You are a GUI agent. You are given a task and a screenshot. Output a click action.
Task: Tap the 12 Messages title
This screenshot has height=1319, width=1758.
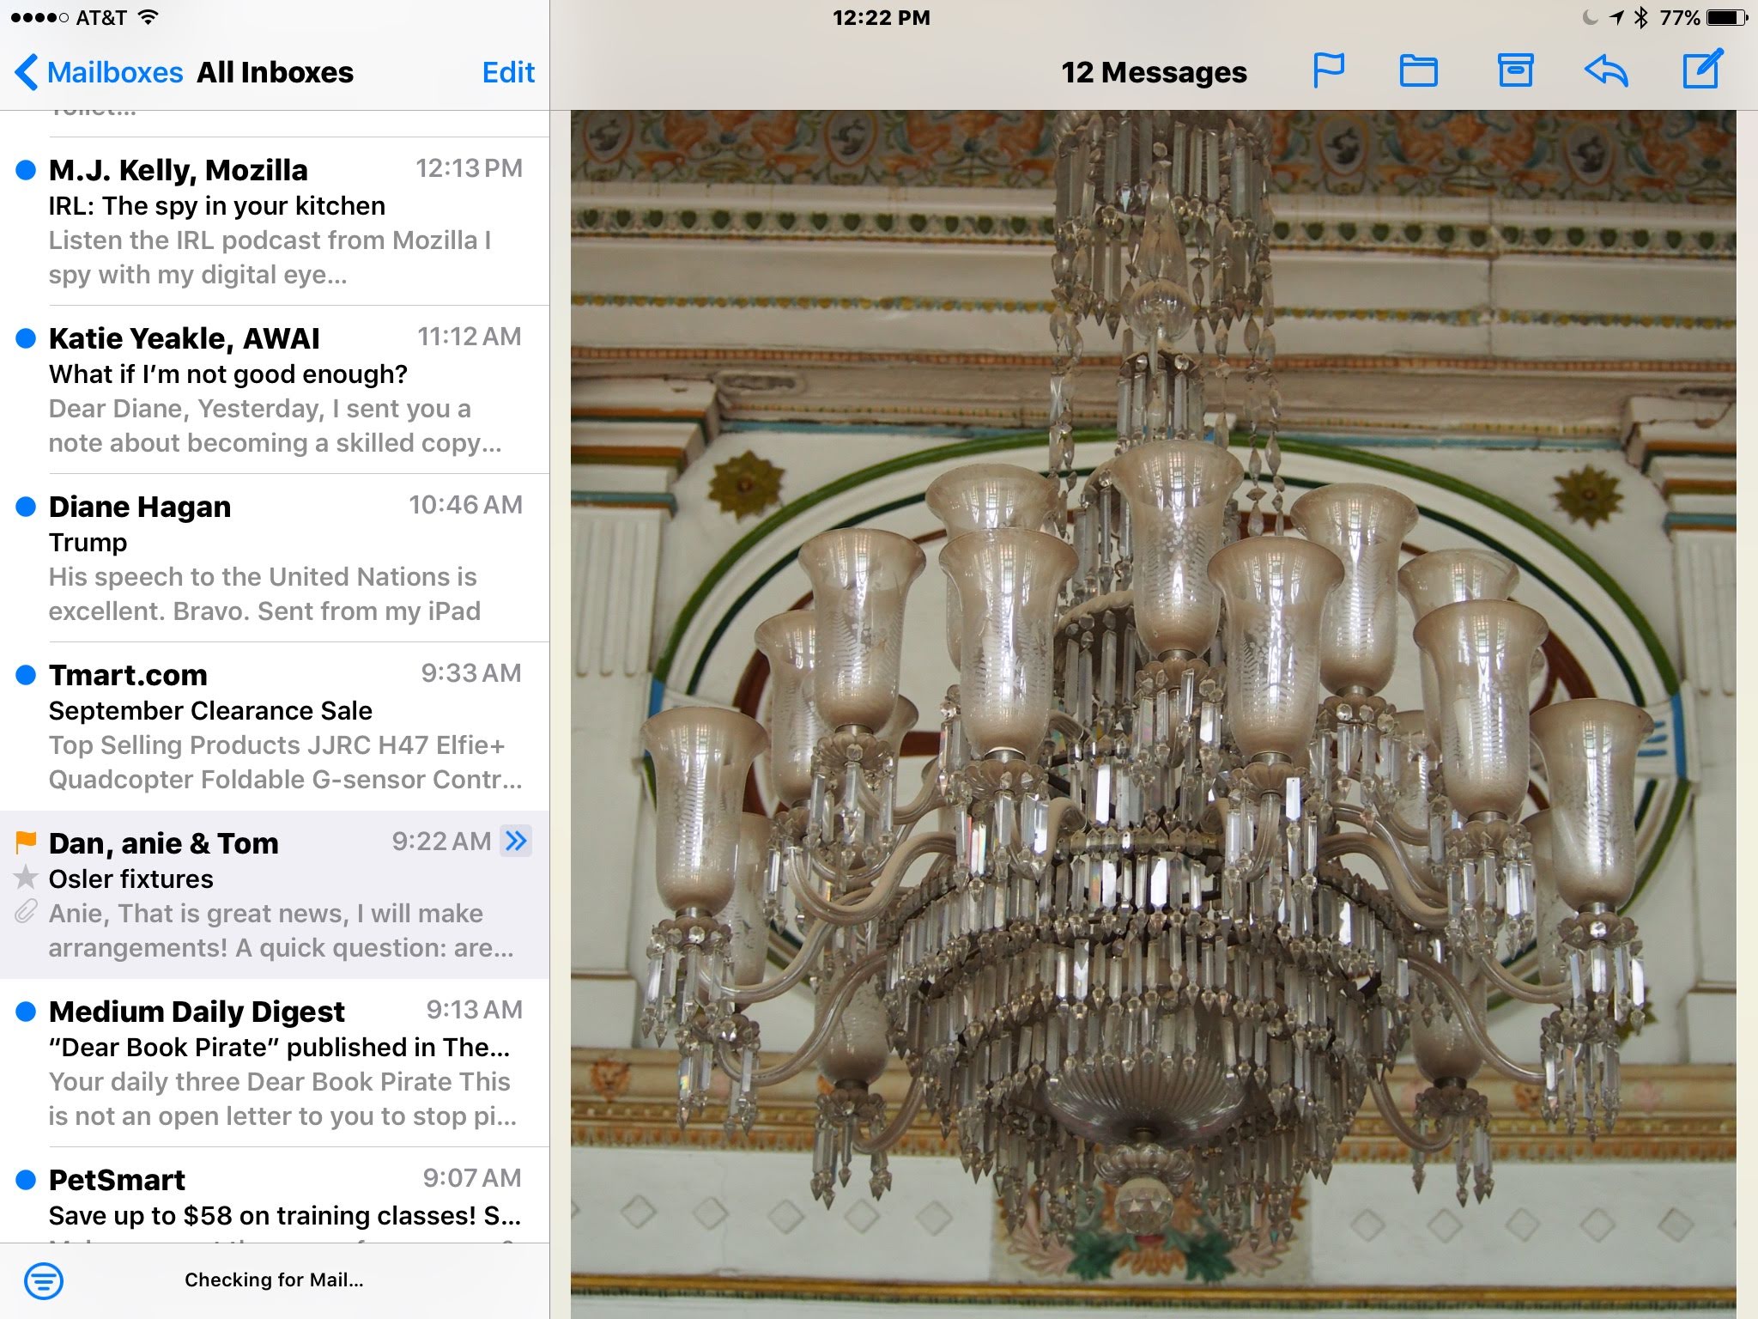[x=1154, y=72]
